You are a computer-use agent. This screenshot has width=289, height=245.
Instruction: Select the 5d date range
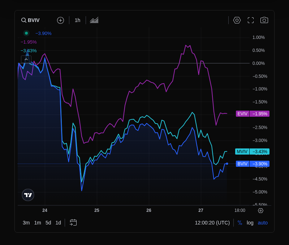pos(48,223)
